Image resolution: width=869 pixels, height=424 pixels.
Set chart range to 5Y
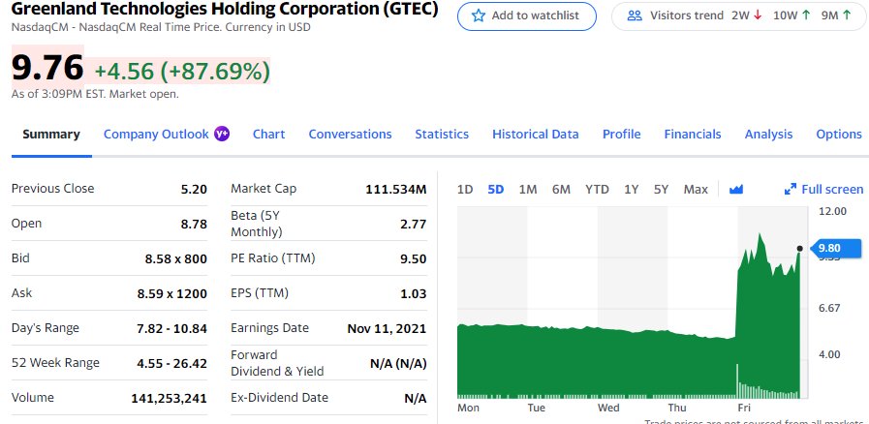[661, 190]
